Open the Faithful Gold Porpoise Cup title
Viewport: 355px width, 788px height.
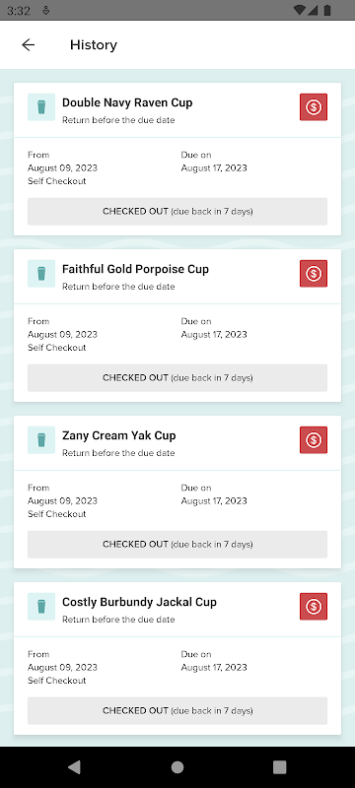click(135, 269)
